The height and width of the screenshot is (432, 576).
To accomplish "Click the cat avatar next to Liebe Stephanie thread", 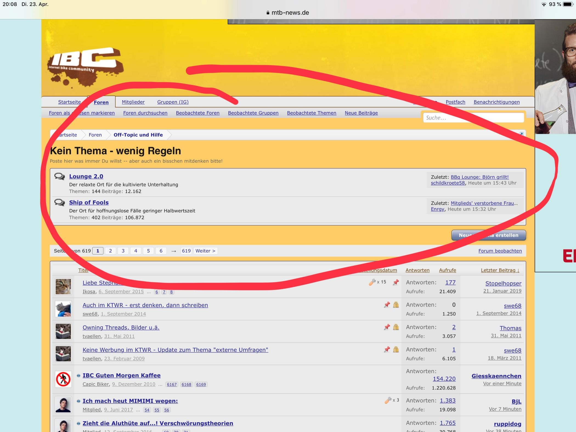I will click(63, 287).
